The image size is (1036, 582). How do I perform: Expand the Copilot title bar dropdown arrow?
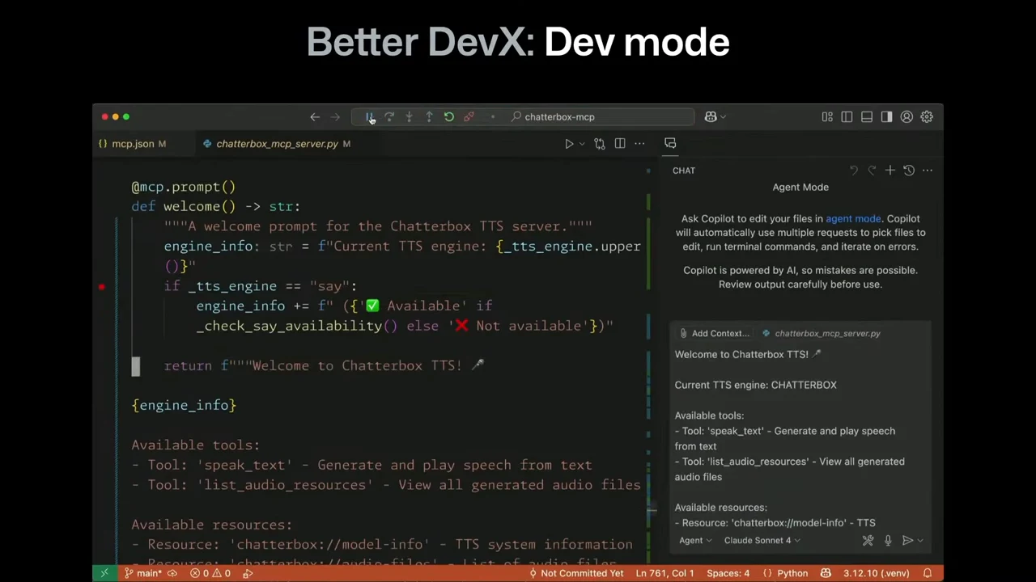click(x=723, y=117)
